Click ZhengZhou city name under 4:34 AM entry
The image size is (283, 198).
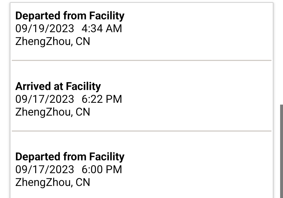tap(43, 41)
